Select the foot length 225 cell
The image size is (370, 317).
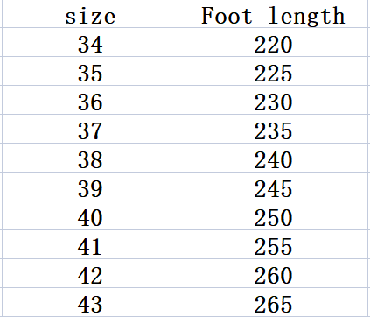point(273,71)
